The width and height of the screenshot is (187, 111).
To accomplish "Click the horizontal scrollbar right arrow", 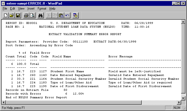I will coord(179,102).
